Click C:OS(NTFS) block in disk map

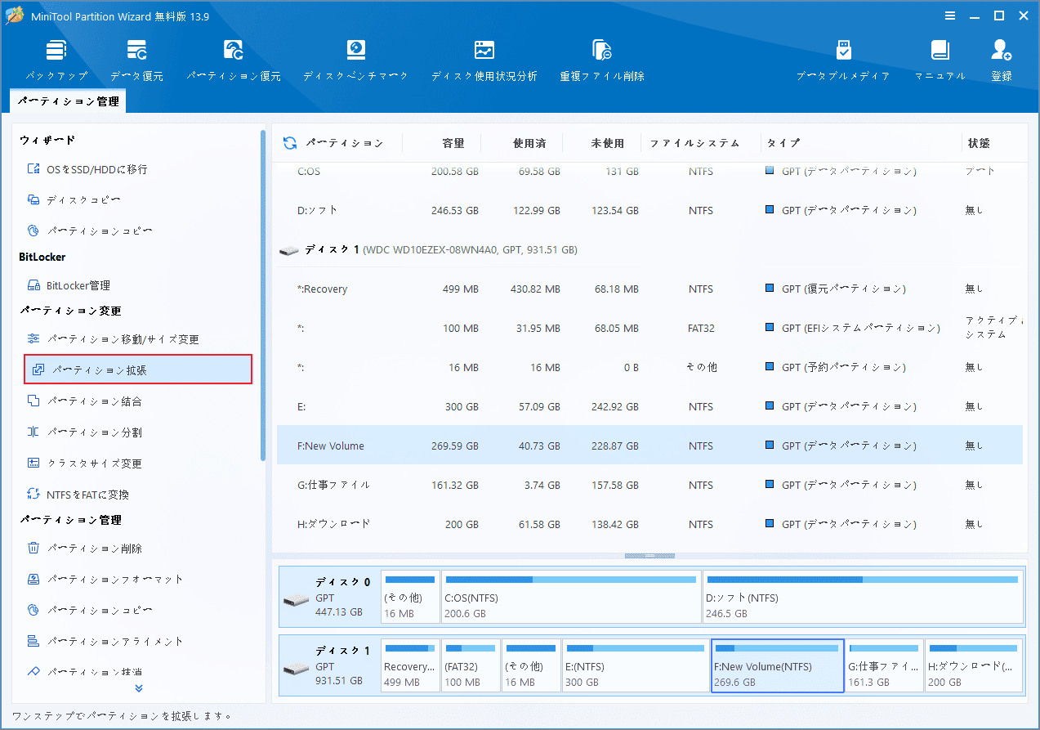click(x=570, y=598)
